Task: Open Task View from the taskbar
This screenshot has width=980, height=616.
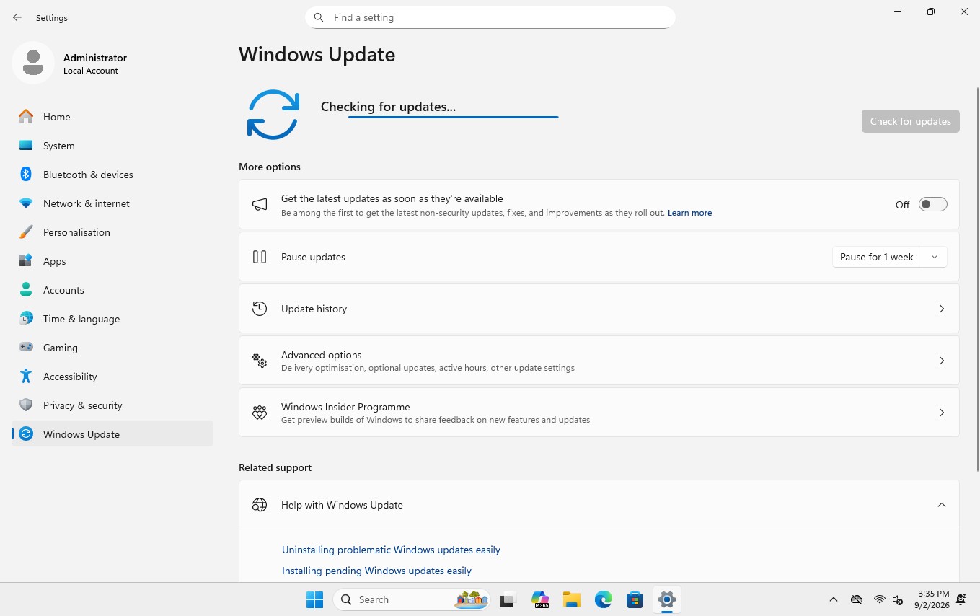Action: pyautogui.click(x=508, y=599)
